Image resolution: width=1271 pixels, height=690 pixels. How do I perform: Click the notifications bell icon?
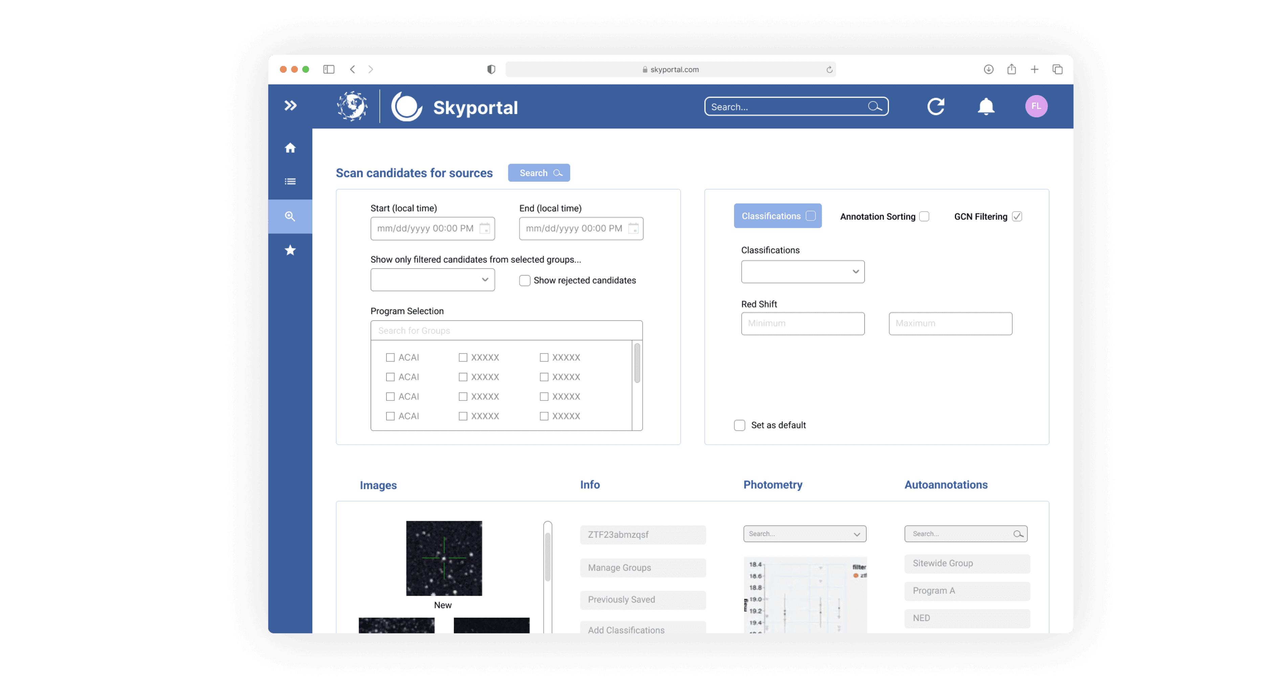point(986,107)
